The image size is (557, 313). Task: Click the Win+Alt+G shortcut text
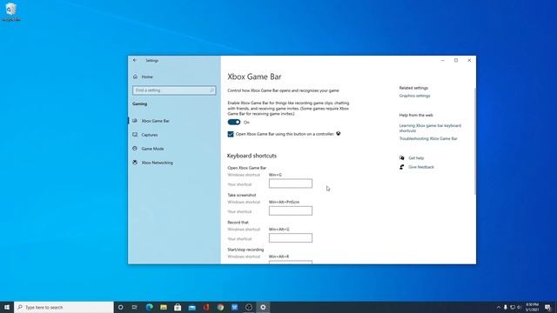pos(278,230)
